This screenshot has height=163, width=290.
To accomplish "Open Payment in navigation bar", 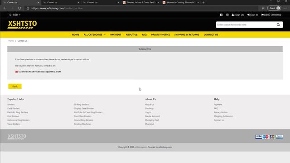I will [x=116, y=34].
